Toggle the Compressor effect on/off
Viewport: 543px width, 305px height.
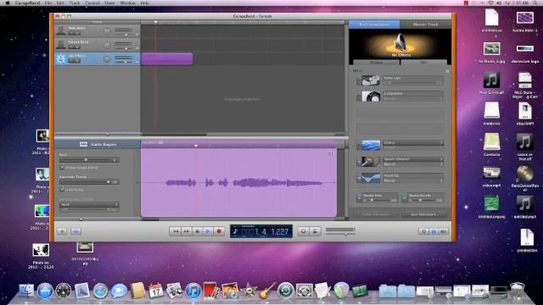tap(358, 97)
